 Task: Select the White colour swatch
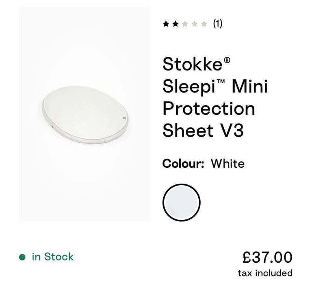click(182, 202)
